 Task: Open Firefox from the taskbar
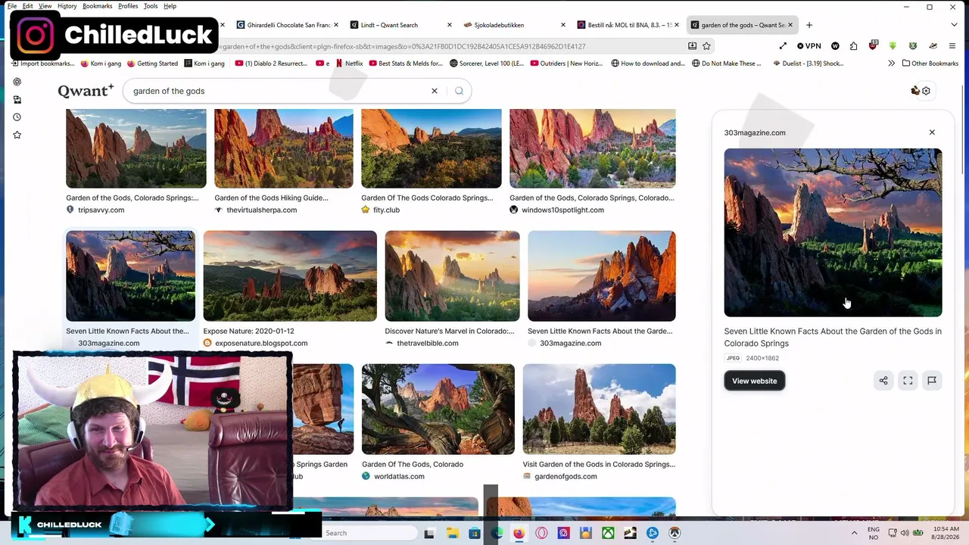point(519,533)
